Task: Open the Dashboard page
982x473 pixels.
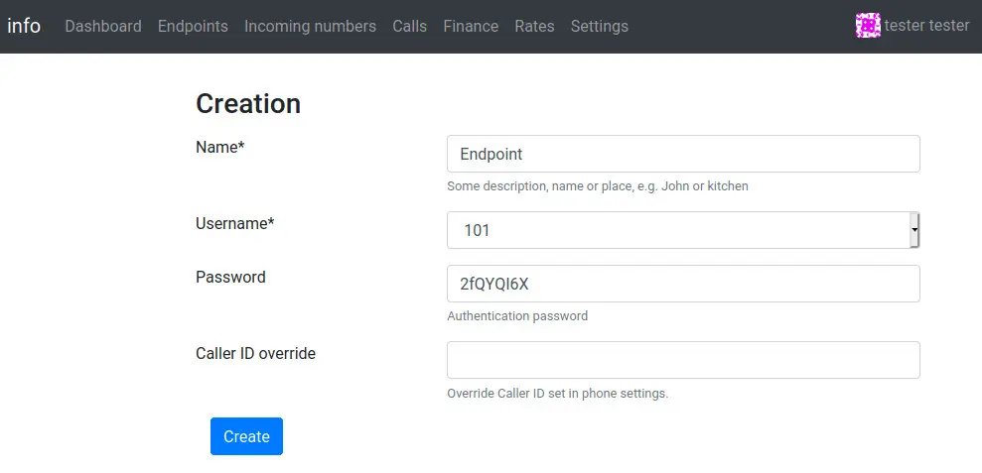Action: click(103, 27)
